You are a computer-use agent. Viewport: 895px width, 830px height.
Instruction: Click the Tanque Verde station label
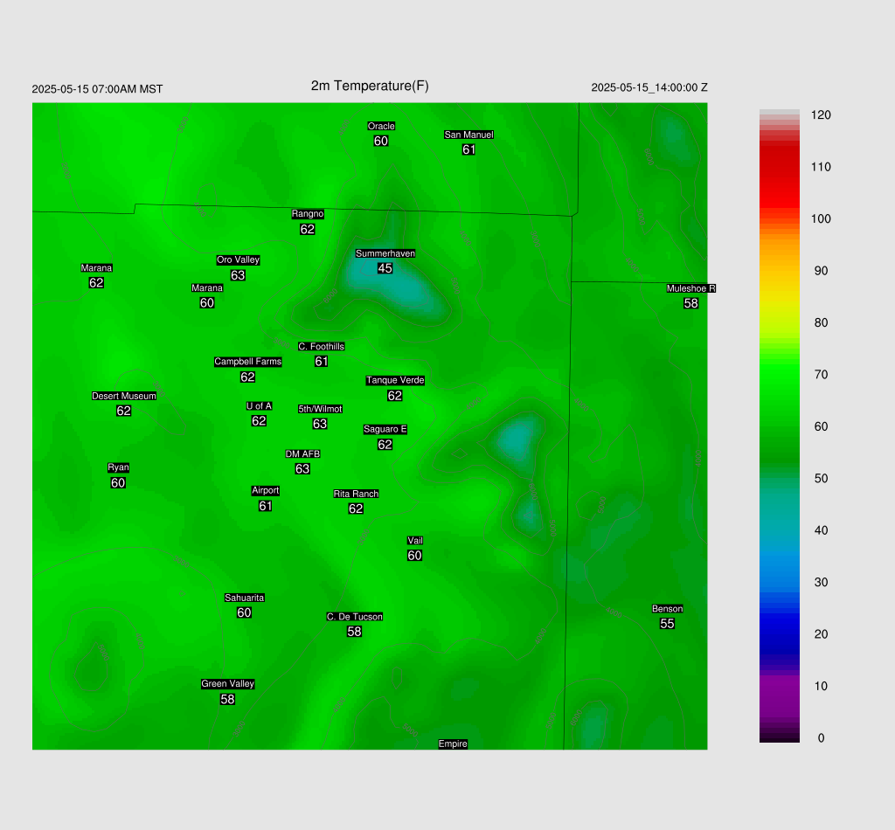point(395,380)
